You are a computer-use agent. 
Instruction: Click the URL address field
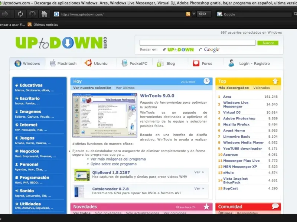pos(122,14)
